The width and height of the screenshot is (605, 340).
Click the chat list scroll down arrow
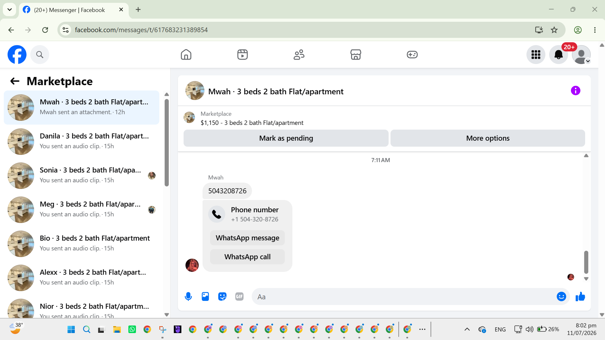tap(167, 314)
